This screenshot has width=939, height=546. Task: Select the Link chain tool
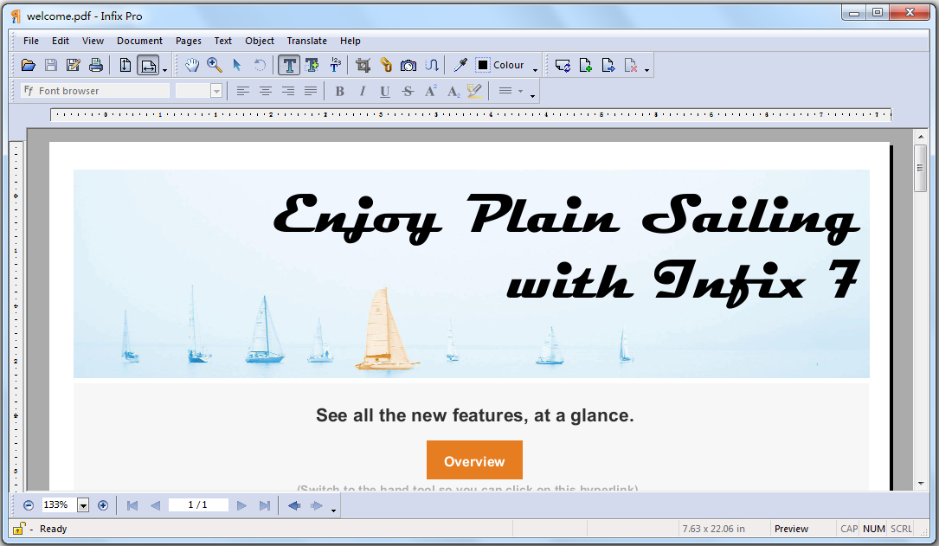(x=386, y=65)
